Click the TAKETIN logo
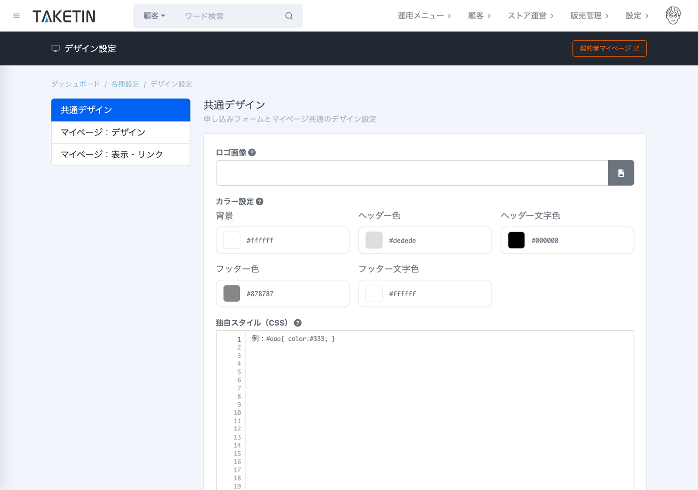698x490 pixels. (x=64, y=16)
